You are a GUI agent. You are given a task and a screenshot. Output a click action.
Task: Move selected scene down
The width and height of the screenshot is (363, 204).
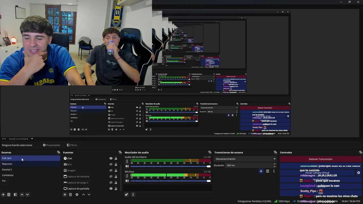pyautogui.click(x=27, y=195)
